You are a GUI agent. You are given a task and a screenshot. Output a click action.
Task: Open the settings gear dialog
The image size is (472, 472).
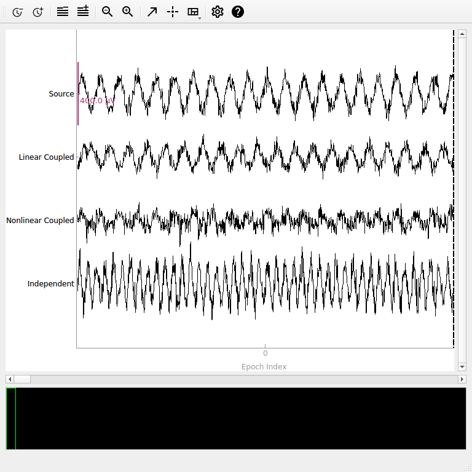click(218, 12)
